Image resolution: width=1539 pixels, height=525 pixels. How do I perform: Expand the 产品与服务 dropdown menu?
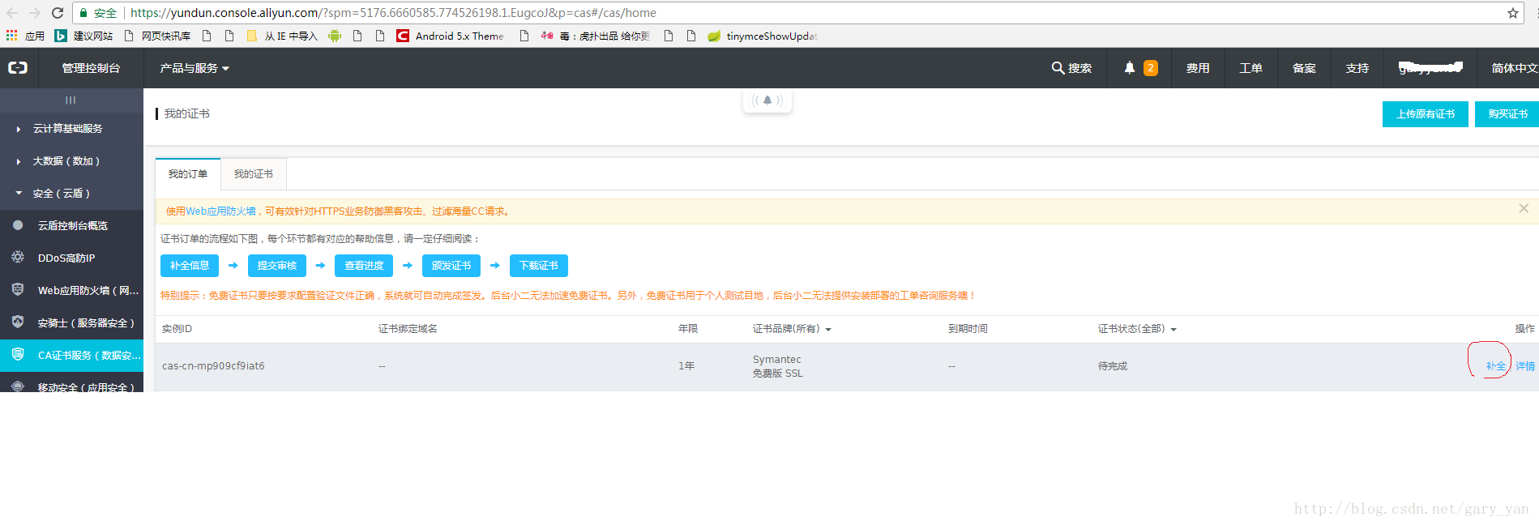[x=195, y=68]
